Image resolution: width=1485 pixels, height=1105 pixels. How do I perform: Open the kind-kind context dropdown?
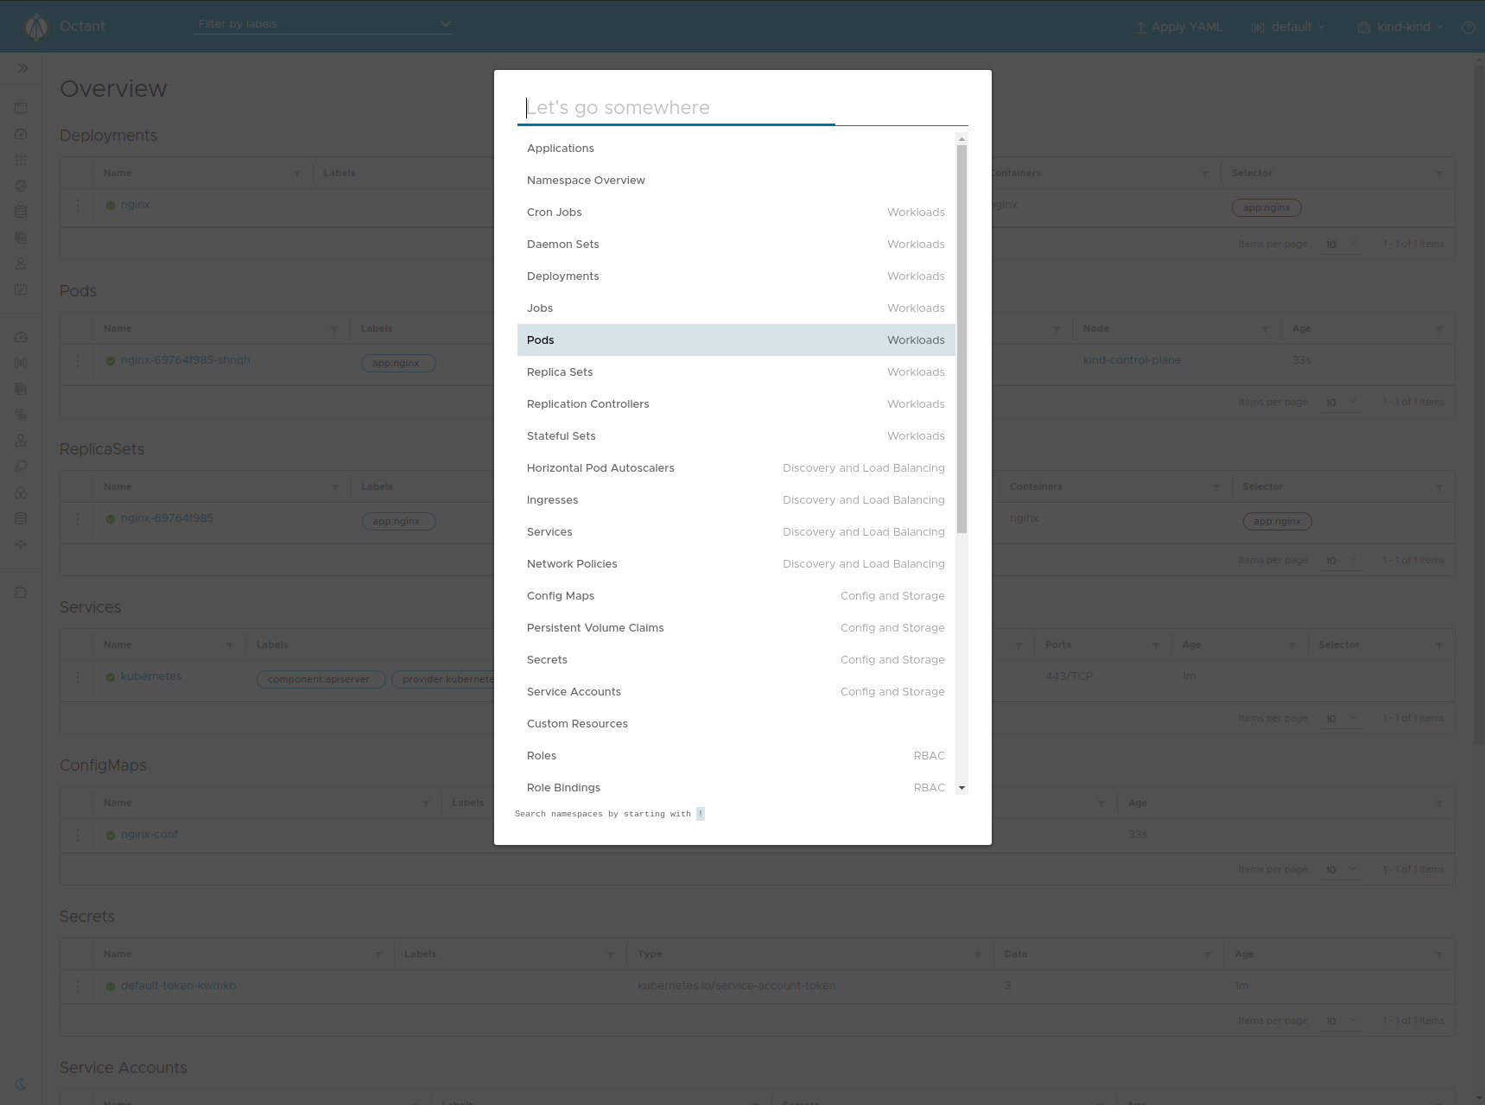[x=1400, y=28]
